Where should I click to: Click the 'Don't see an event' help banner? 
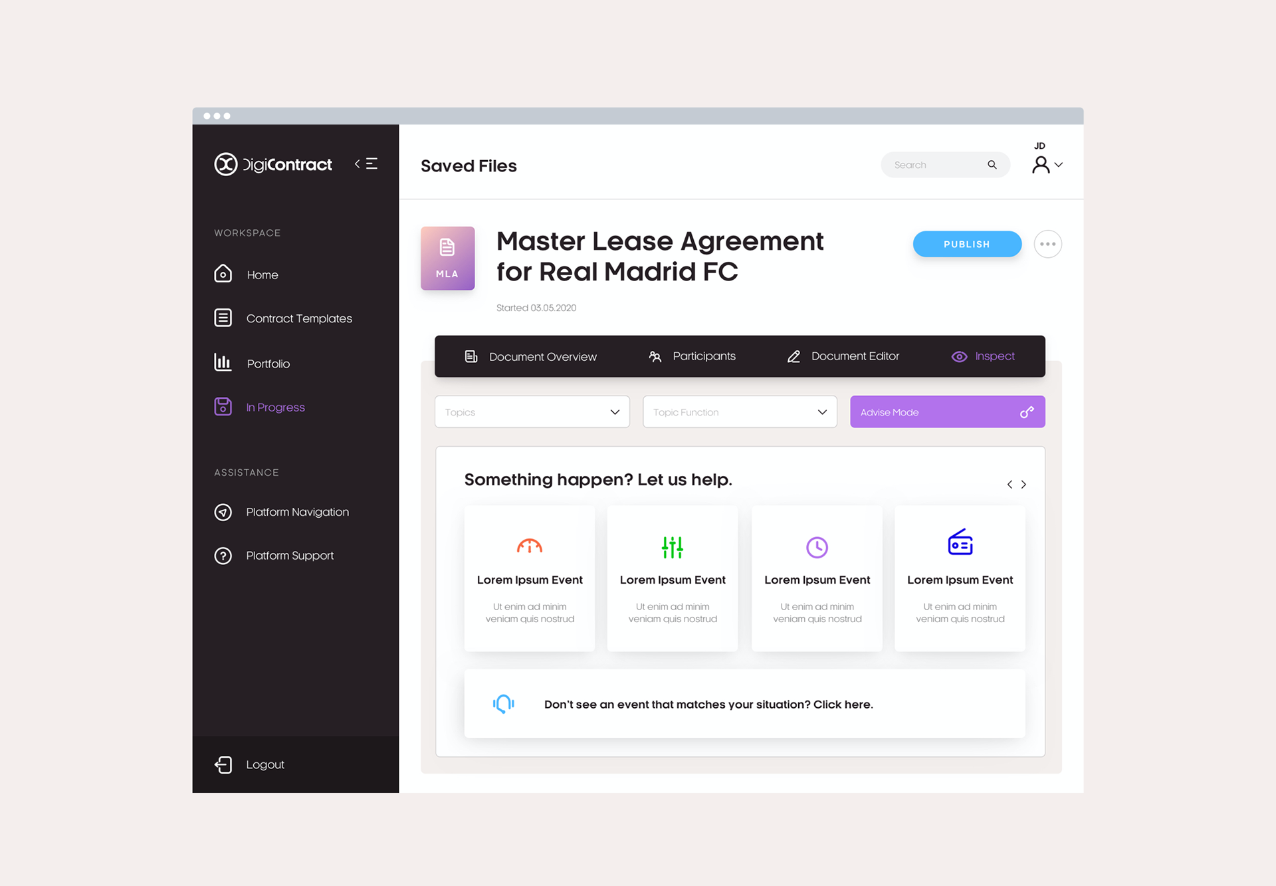[x=744, y=704]
